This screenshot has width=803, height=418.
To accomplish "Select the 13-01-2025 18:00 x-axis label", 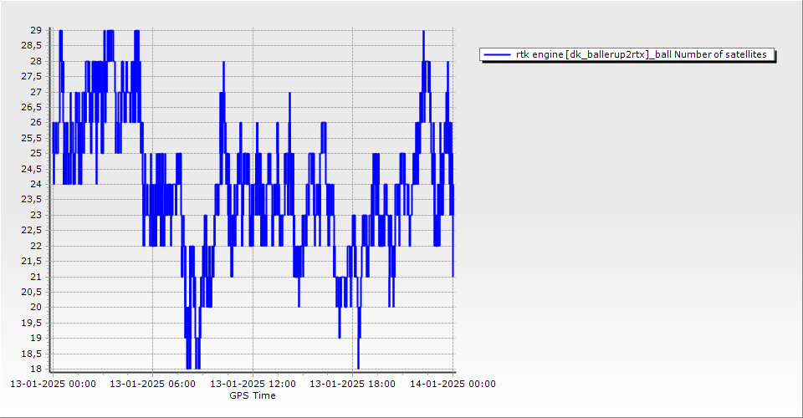I will click(x=353, y=384).
